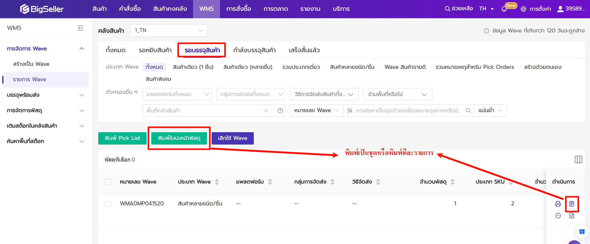This screenshot has height=244, width=590.
Task: Sort by shipping group column
Action: pyautogui.click(x=332, y=182)
